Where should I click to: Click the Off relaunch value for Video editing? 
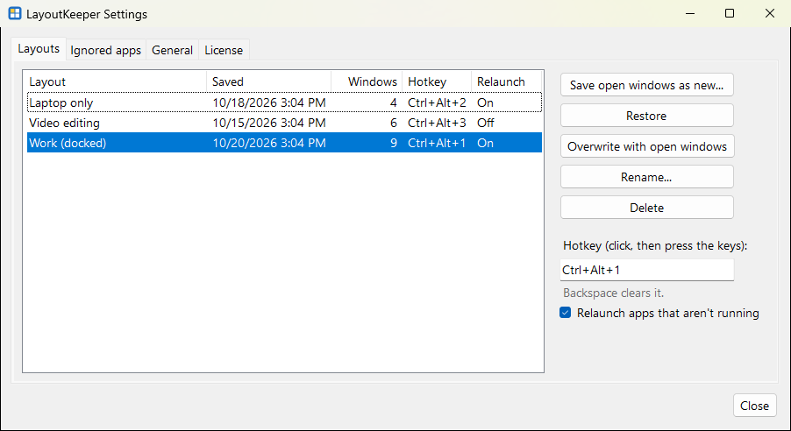(486, 123)
